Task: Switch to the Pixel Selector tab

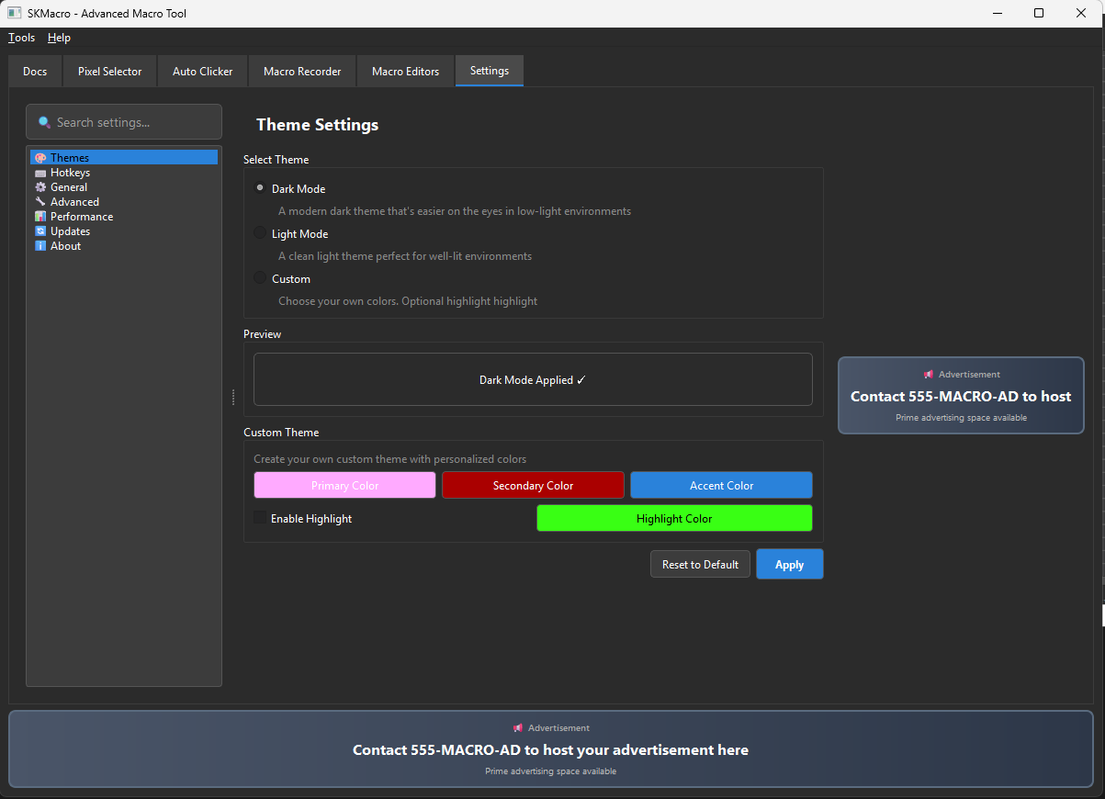Action: click(x=110, y=71)
